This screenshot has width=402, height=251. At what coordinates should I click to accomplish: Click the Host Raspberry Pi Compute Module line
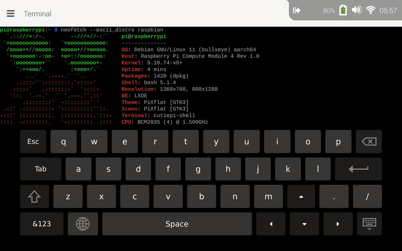click(x=190, y=56)
